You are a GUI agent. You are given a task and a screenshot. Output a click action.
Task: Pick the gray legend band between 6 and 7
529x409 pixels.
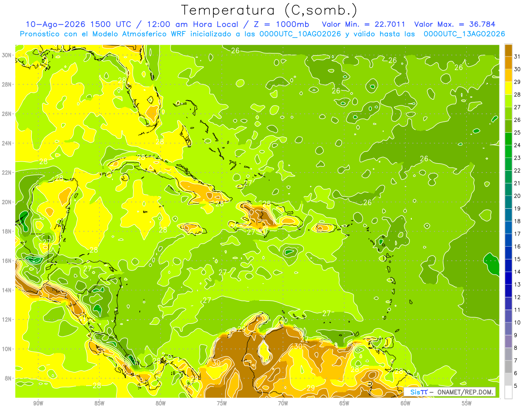click(x=508, y=367)
